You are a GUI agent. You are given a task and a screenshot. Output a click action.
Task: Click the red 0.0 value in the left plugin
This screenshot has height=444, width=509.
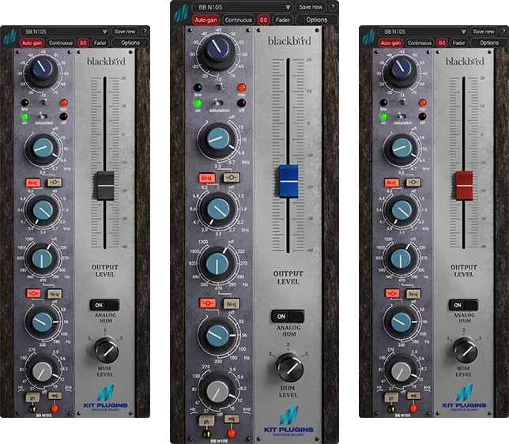83,43
